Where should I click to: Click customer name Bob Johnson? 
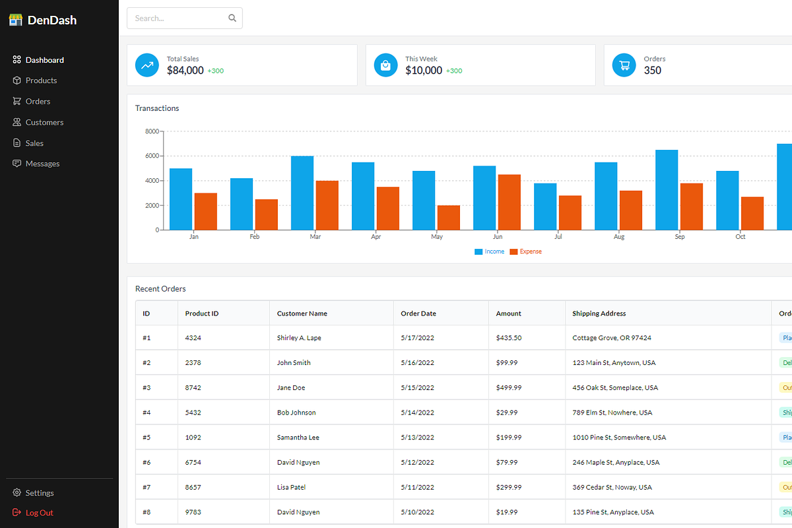pos(296,412)
